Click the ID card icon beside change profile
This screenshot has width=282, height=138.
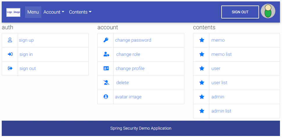(x=106, y=68)
